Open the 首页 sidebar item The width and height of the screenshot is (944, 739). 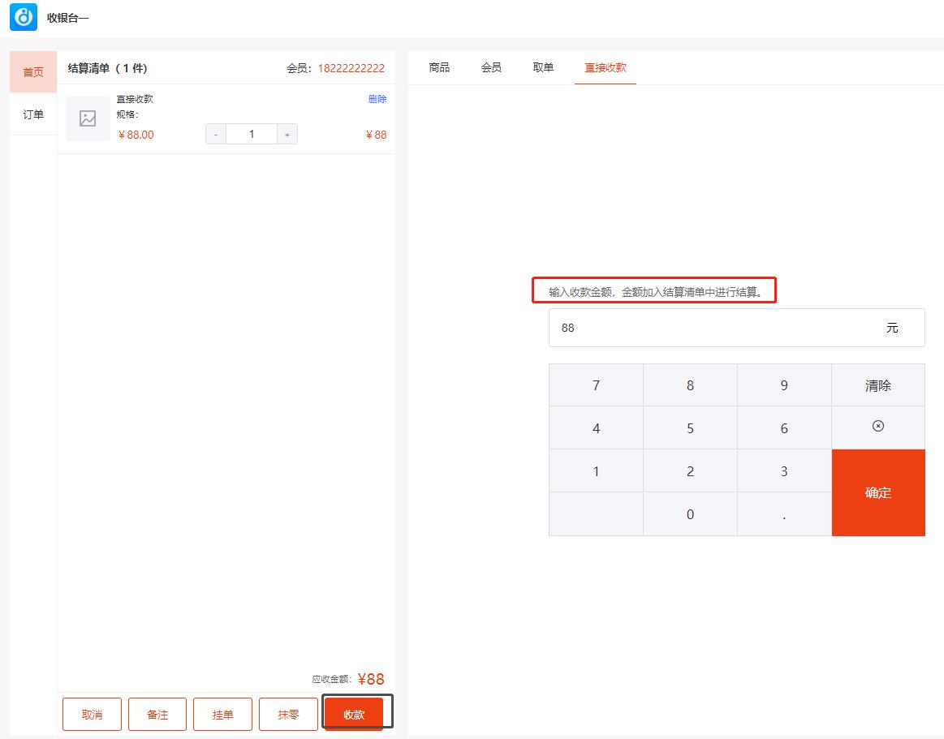33,72
